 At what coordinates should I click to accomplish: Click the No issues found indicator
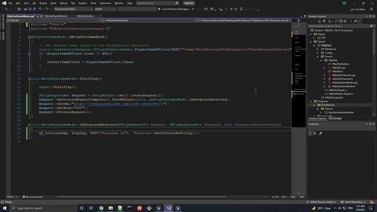[x=32, y=197]
